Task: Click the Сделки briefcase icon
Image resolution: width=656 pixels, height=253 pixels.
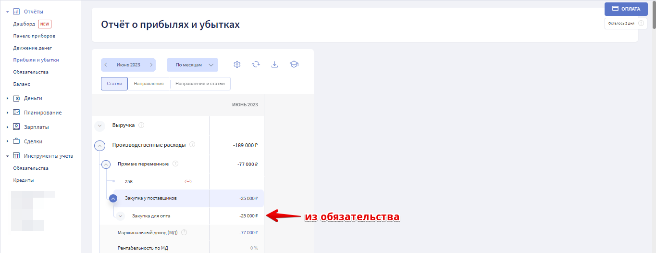Action: (16, 141)
